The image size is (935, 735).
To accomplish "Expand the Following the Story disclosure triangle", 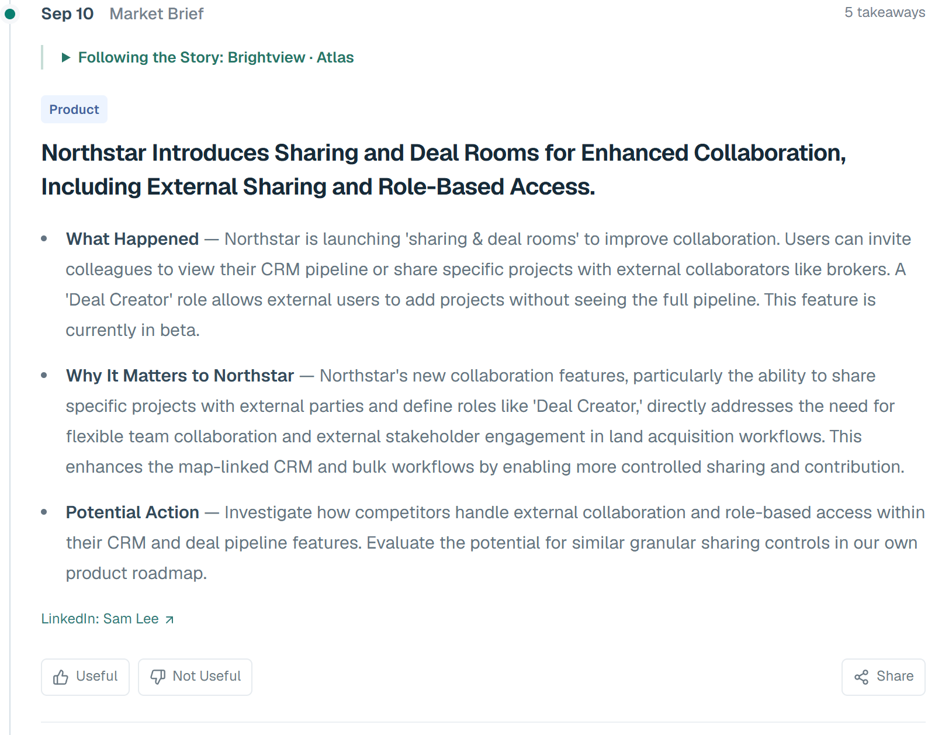I will 66,57.
